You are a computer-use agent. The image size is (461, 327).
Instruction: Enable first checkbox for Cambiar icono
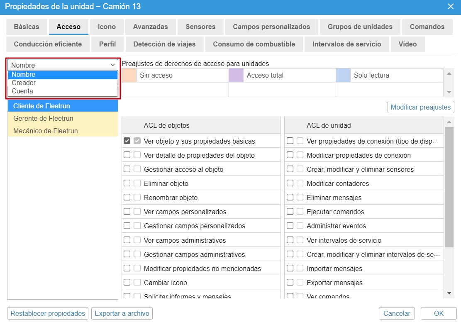[127, 283]
